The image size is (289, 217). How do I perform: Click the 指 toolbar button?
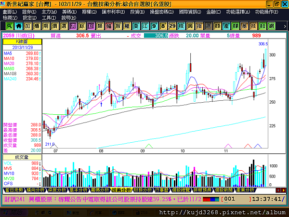(x=199, y=26)
